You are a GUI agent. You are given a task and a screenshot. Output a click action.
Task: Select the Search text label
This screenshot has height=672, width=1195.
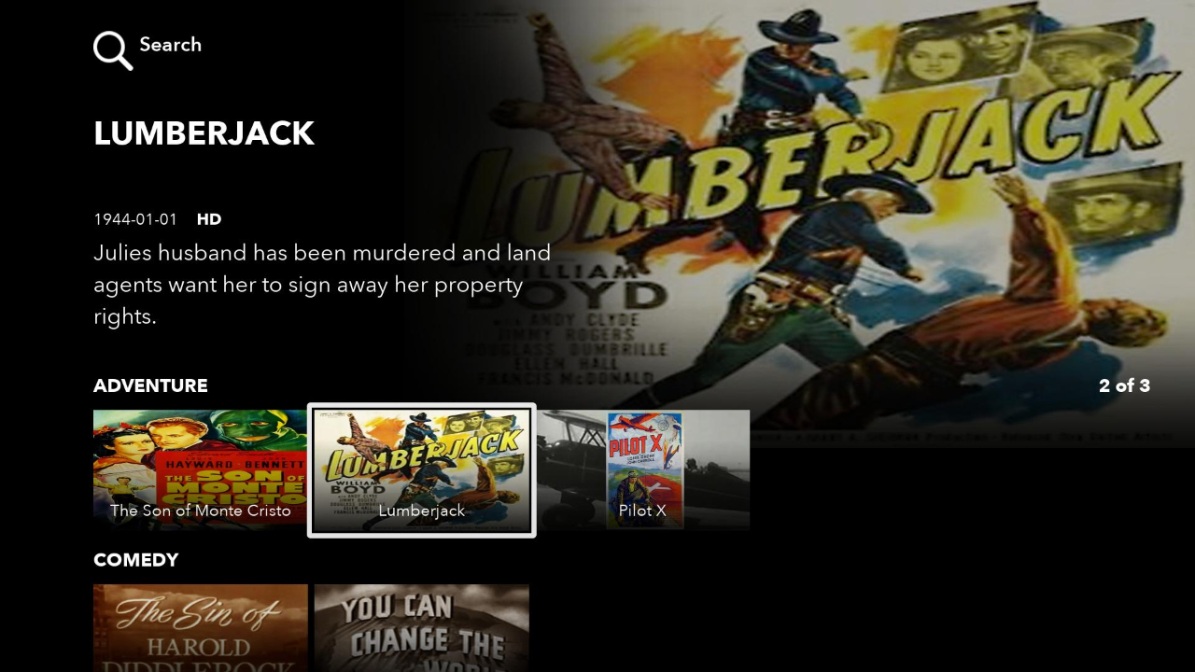pyautogui.click(x=170, y=45)
